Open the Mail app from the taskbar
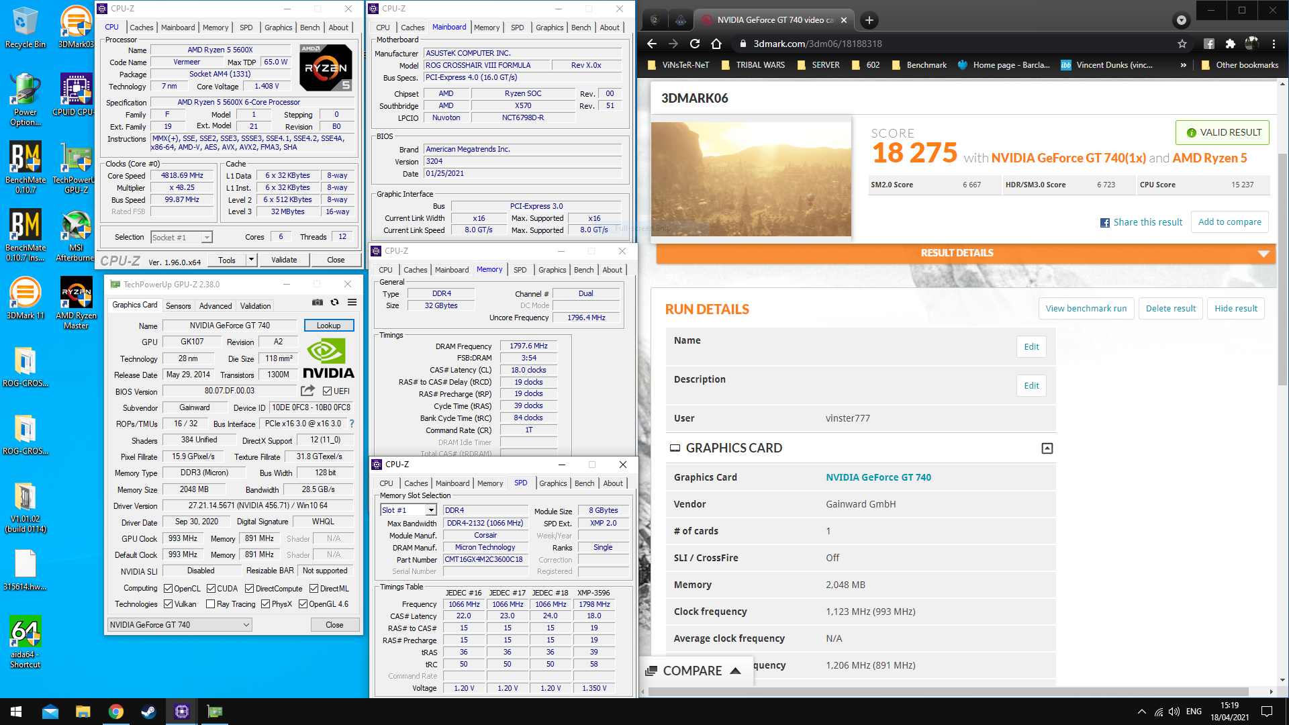 (x=50, y=712)
